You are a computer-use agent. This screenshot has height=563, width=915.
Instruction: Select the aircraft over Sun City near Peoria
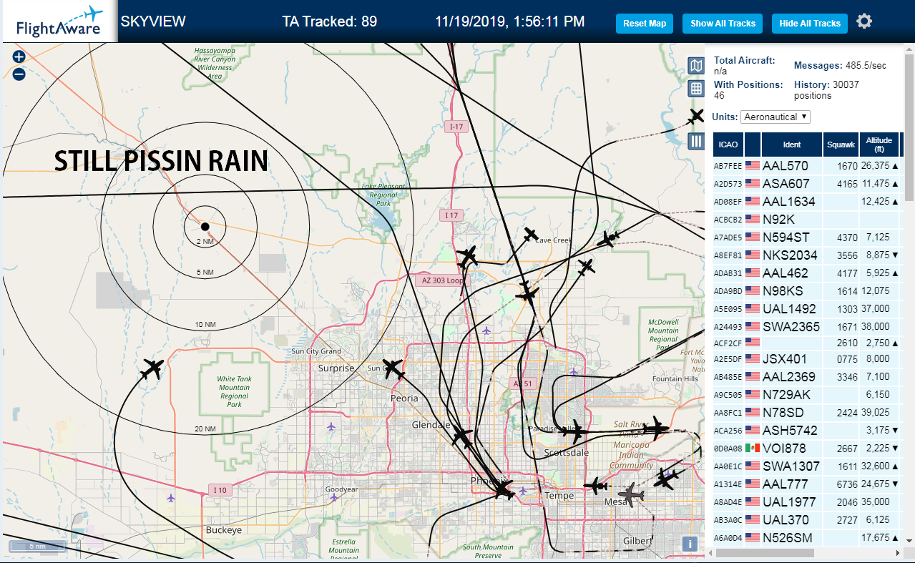[393, 368]
